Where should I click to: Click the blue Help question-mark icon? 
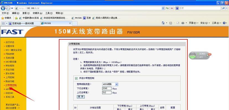[224, 23]
